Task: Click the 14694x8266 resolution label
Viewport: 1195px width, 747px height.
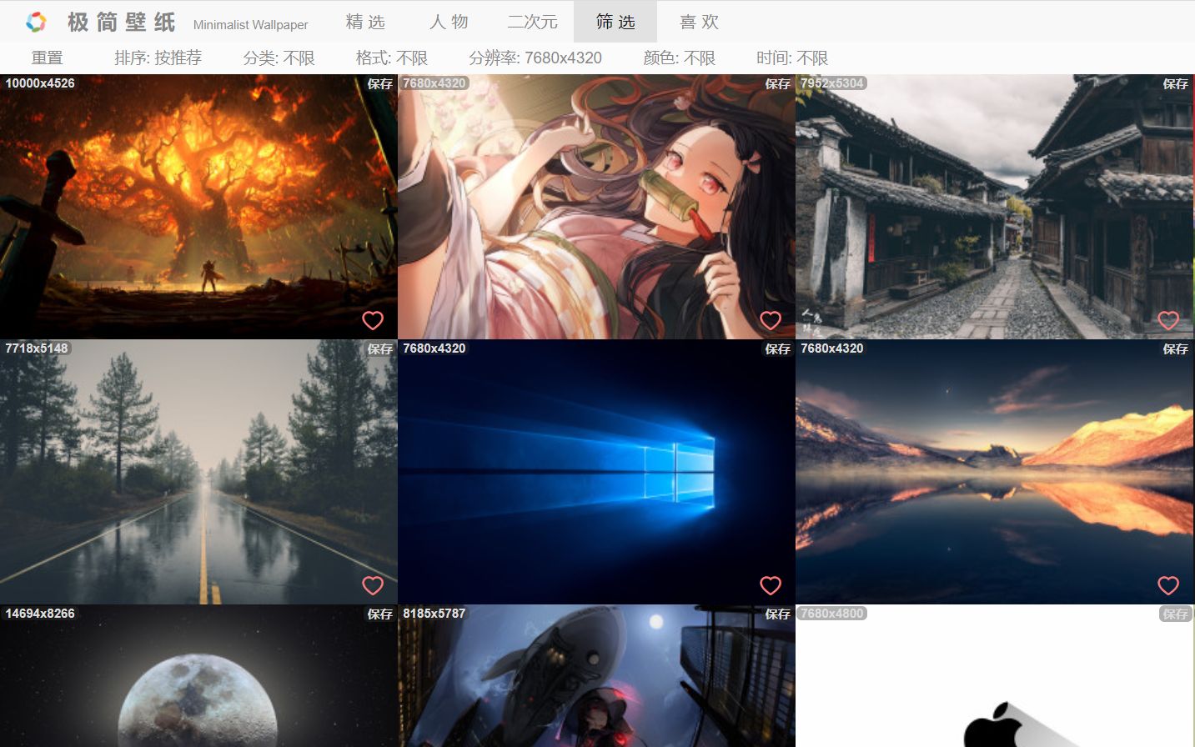Action: [x=40, y=614]
